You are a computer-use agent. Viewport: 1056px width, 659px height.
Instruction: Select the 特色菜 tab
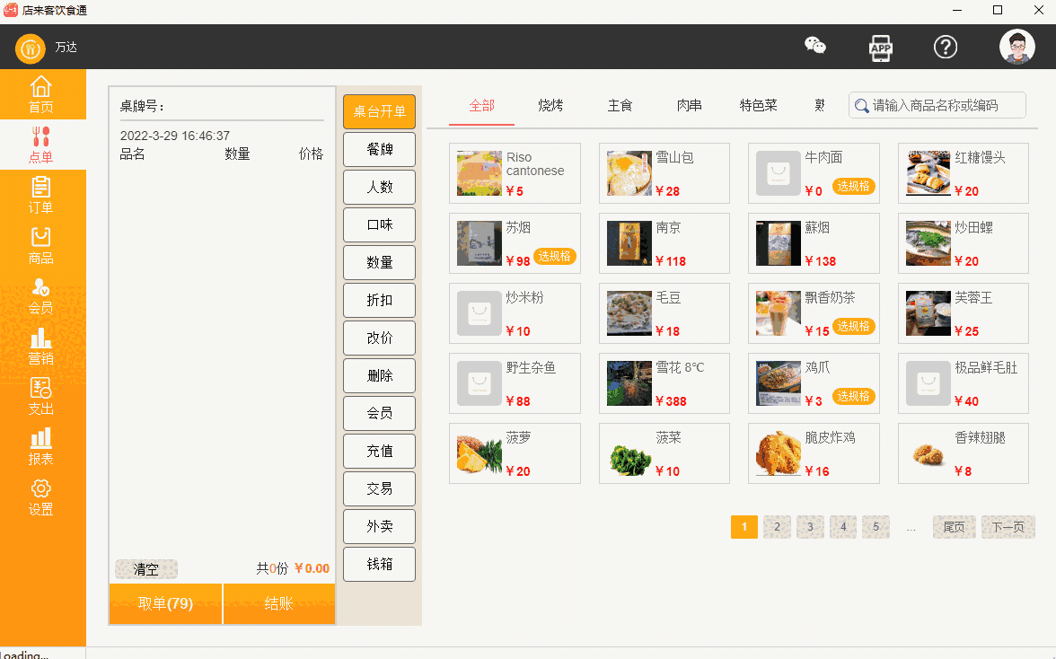pos(759,105)
